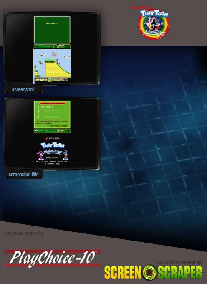
Task: Click the PlayChoice-10 logo
Action: (53, 258)
